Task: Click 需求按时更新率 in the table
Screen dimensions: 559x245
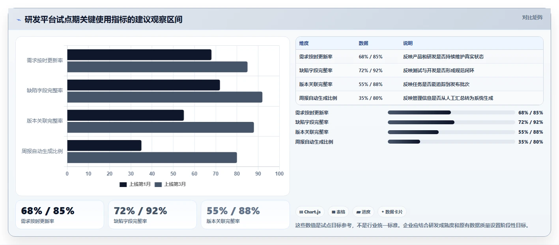Action: 316,57
